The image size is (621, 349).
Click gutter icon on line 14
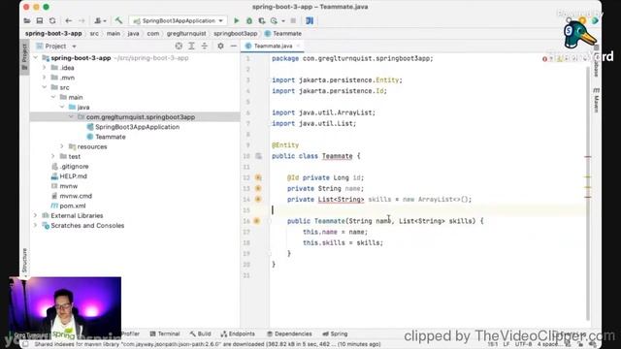(x=258, y=199)
